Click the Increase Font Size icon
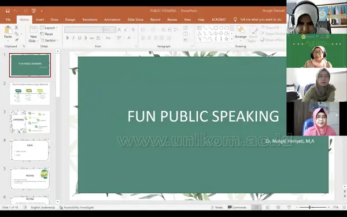 [119, 30]
